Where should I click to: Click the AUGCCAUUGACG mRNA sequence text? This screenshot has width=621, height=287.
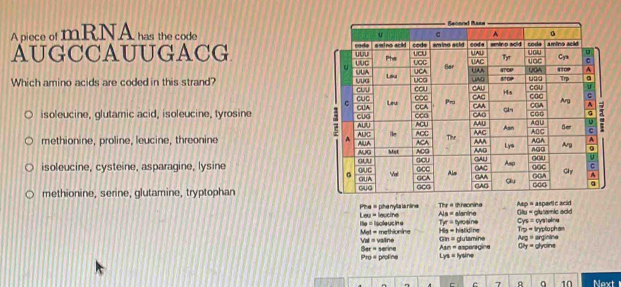click(120, 53)
